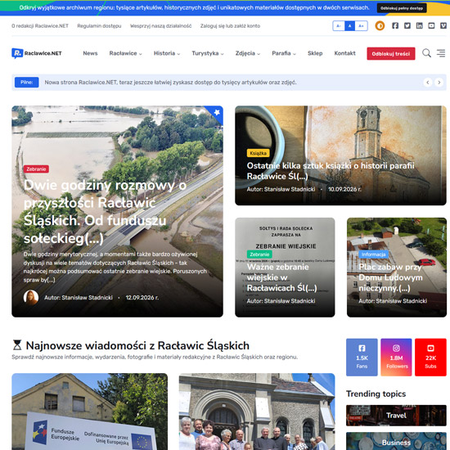This screenshot has width=450, height=450.
Task: Click the date 10.09.2026 r. on book article
Action: point(344,189)
